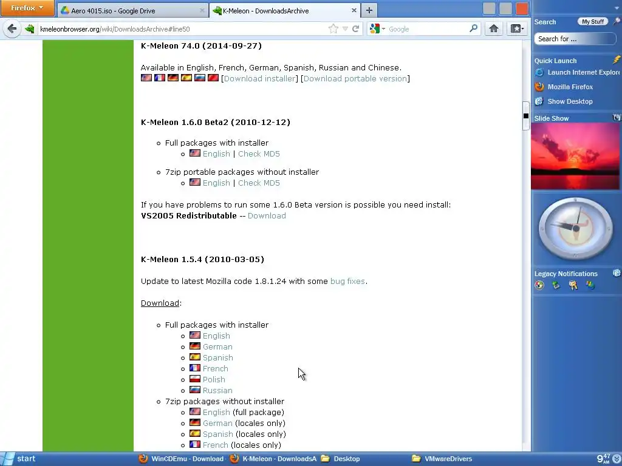Image resolution: width=622 pixels, height=466 pixels.
Task: Open the search engine dropdown arrow by Google icon
Action: (383, 29)
